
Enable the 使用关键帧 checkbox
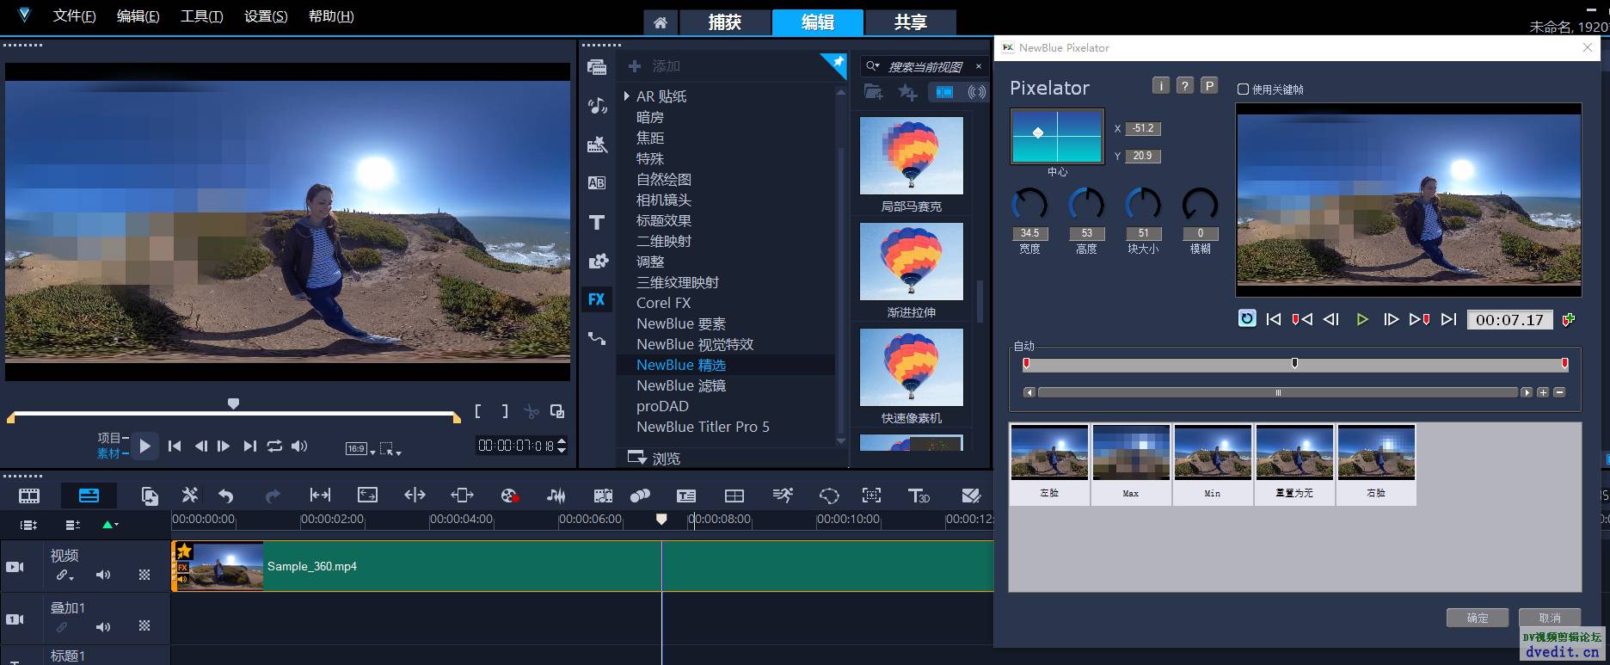coord(1243,89)
